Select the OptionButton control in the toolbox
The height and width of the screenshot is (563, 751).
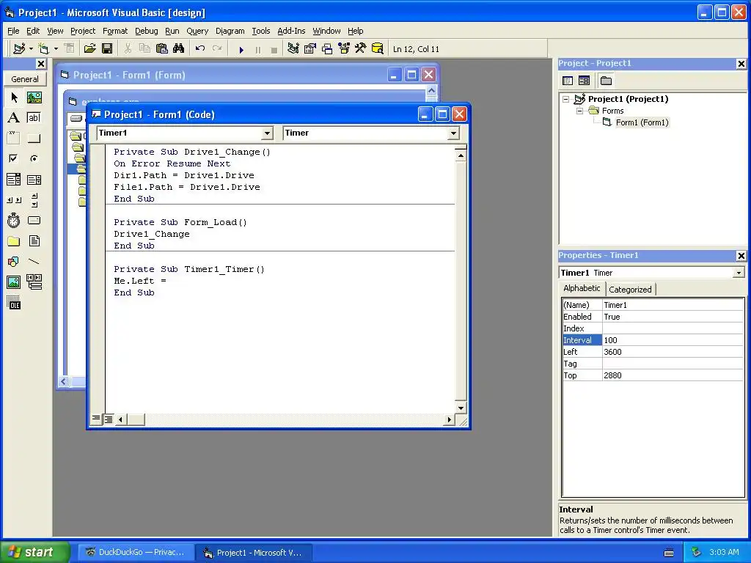point(34,158)
